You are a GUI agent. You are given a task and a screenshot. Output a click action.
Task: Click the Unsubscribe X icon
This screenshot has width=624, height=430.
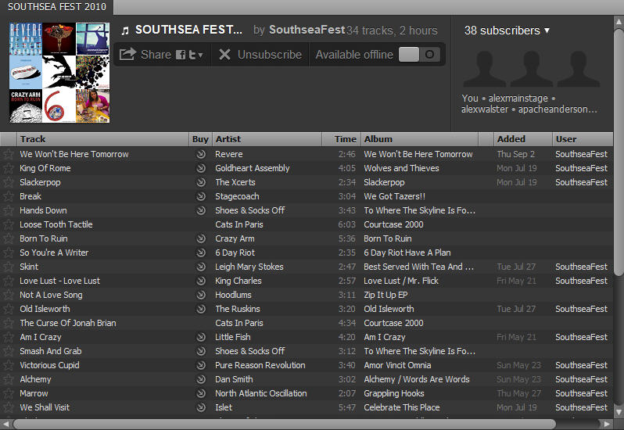224,55
